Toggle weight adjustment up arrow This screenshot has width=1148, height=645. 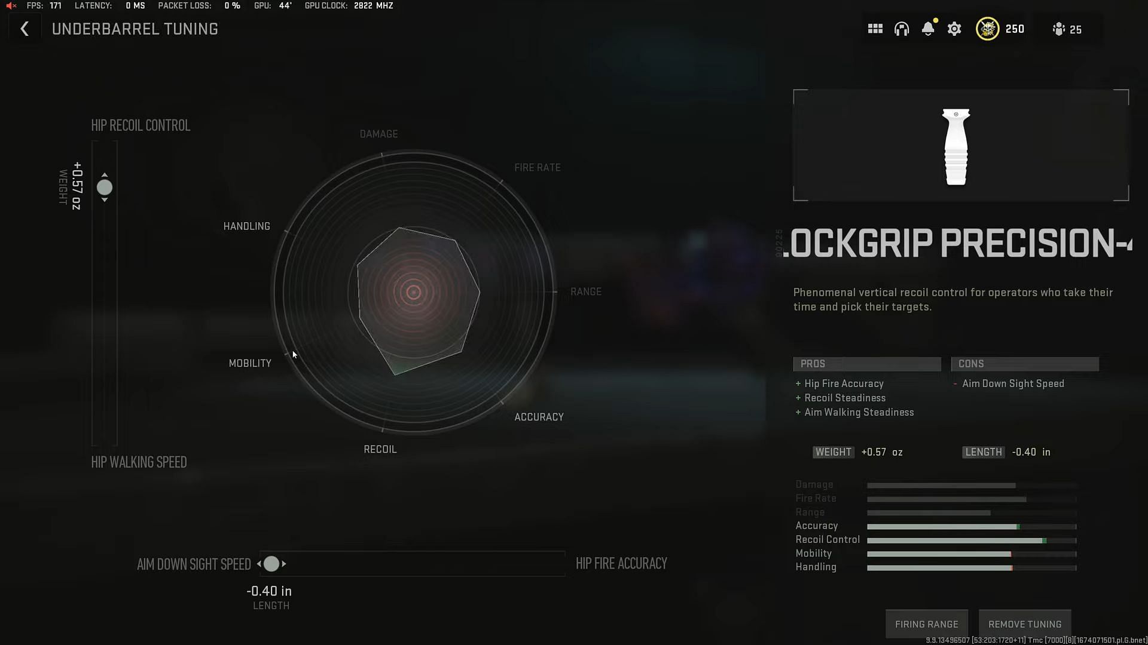(x=105, y=175)
